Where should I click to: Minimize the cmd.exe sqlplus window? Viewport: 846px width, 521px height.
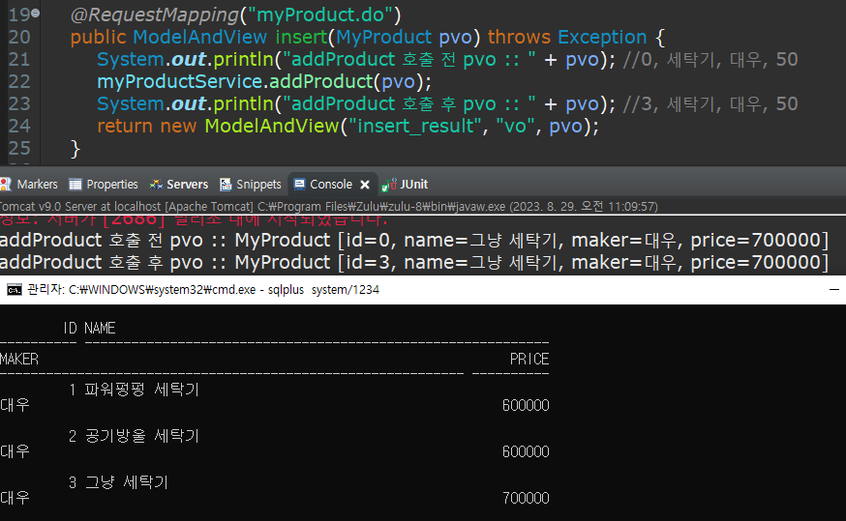(x=834, y=290)
